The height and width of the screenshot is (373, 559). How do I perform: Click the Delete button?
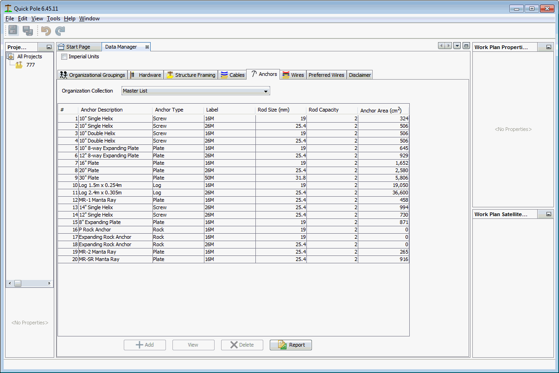pyautogui.click(x=242, y=345)
